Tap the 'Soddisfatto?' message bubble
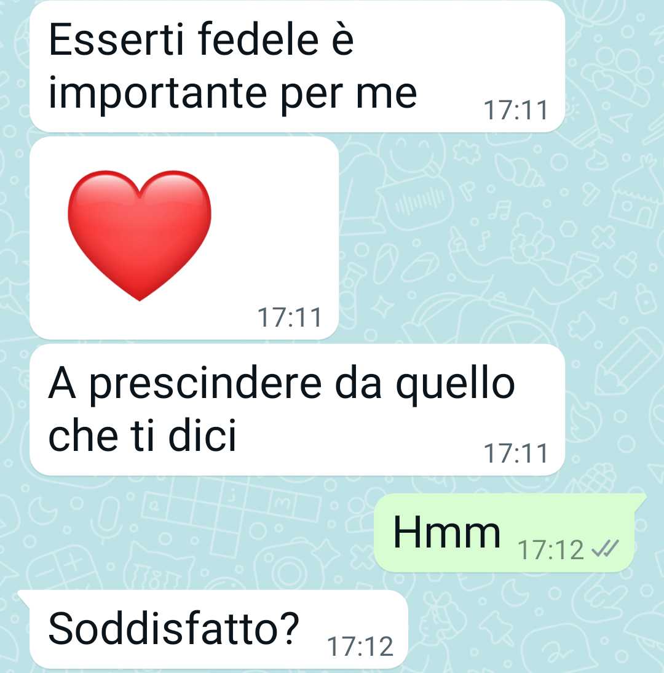This screenshot has width=664, height=673. (213, 629)
